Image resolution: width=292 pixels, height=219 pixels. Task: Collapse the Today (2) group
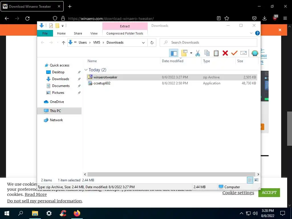pyautogui.click(x=86, y=70)
